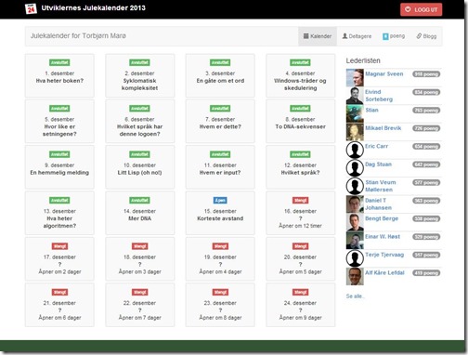Click Stian's avatar image

[355, 113]
